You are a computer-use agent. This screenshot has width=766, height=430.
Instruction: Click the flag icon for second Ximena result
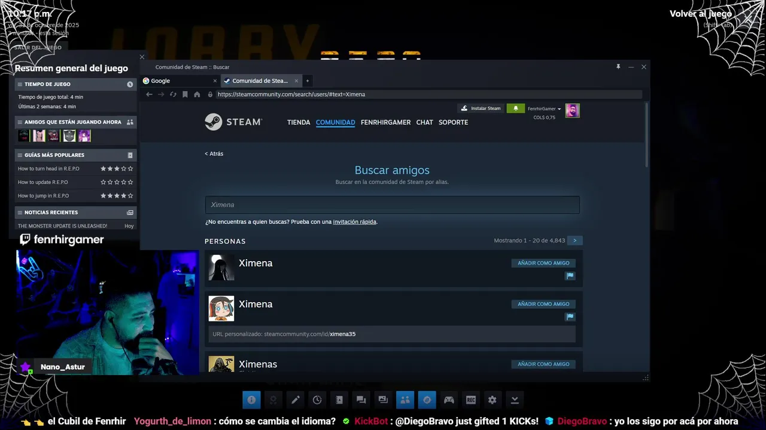click(570, 317)
